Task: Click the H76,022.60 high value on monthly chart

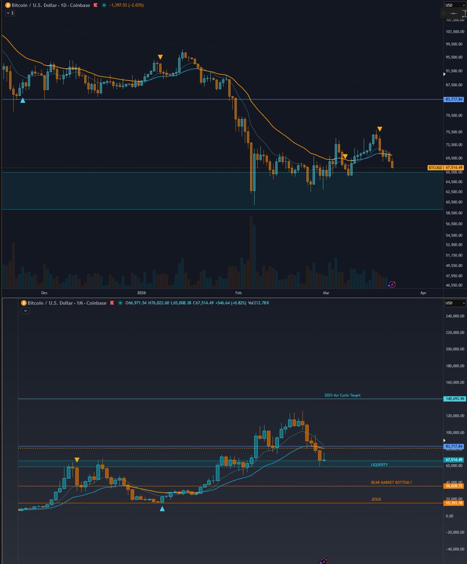Action: coord(160,303)
